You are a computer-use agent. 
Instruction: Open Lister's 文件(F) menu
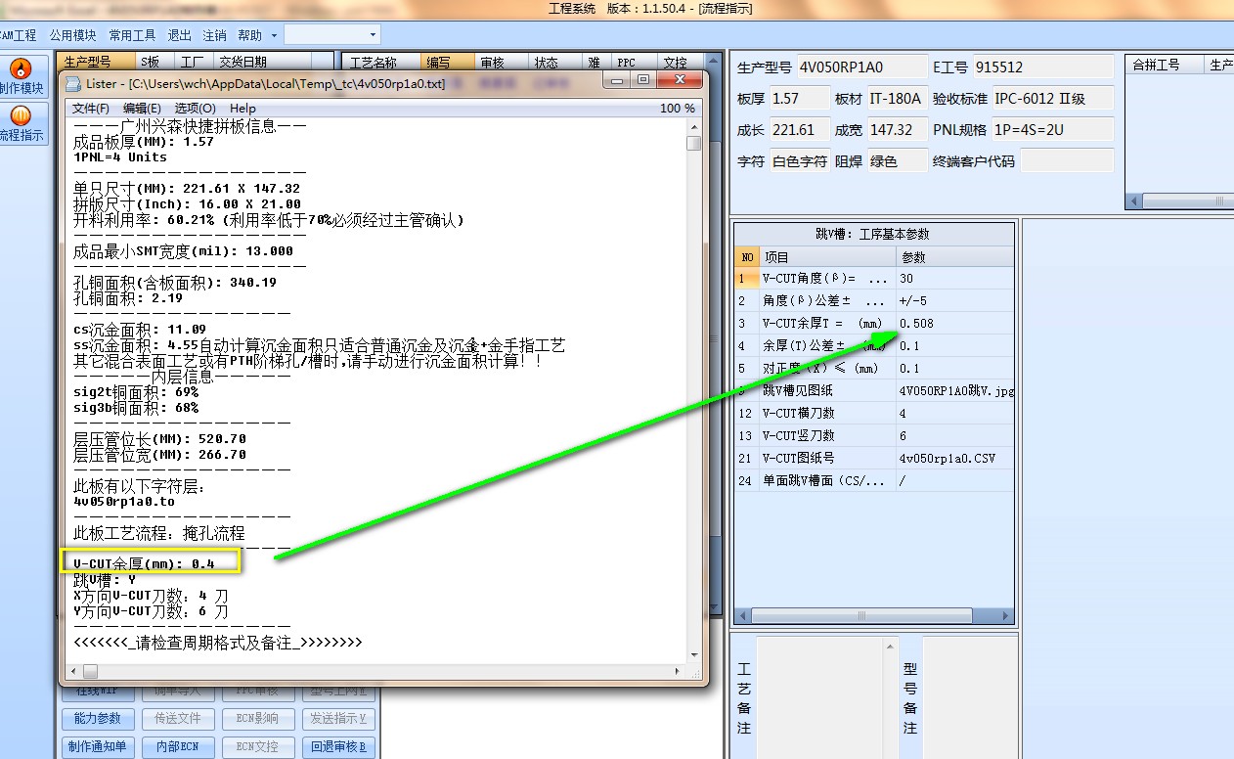click(x=91, y=109)
